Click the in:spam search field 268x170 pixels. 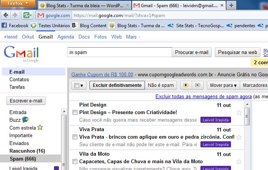click(120, 52)
